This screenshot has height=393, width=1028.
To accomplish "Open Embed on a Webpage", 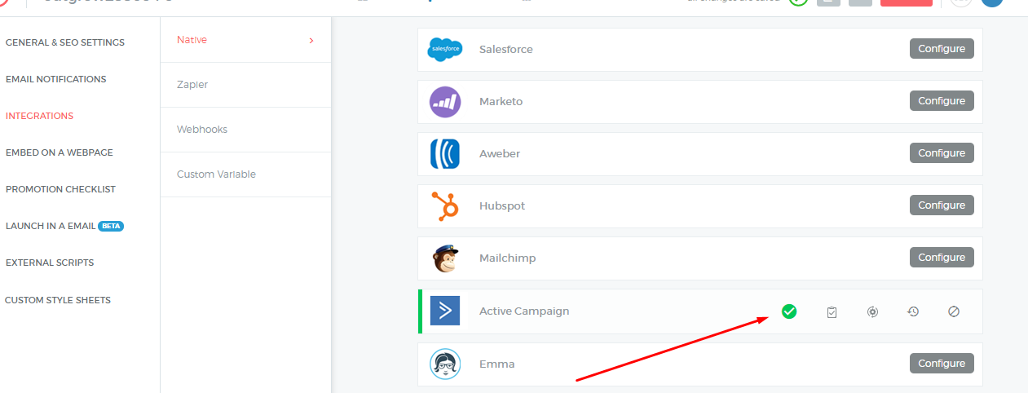I will click(59, 152).
